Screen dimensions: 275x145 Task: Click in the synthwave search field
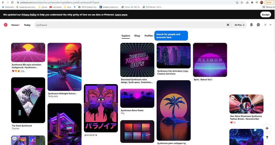[129, 25]
